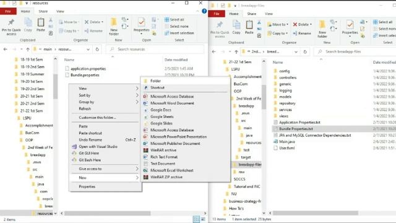Click Open with Visual Studio
396x223 pixels.
[105, 147]
